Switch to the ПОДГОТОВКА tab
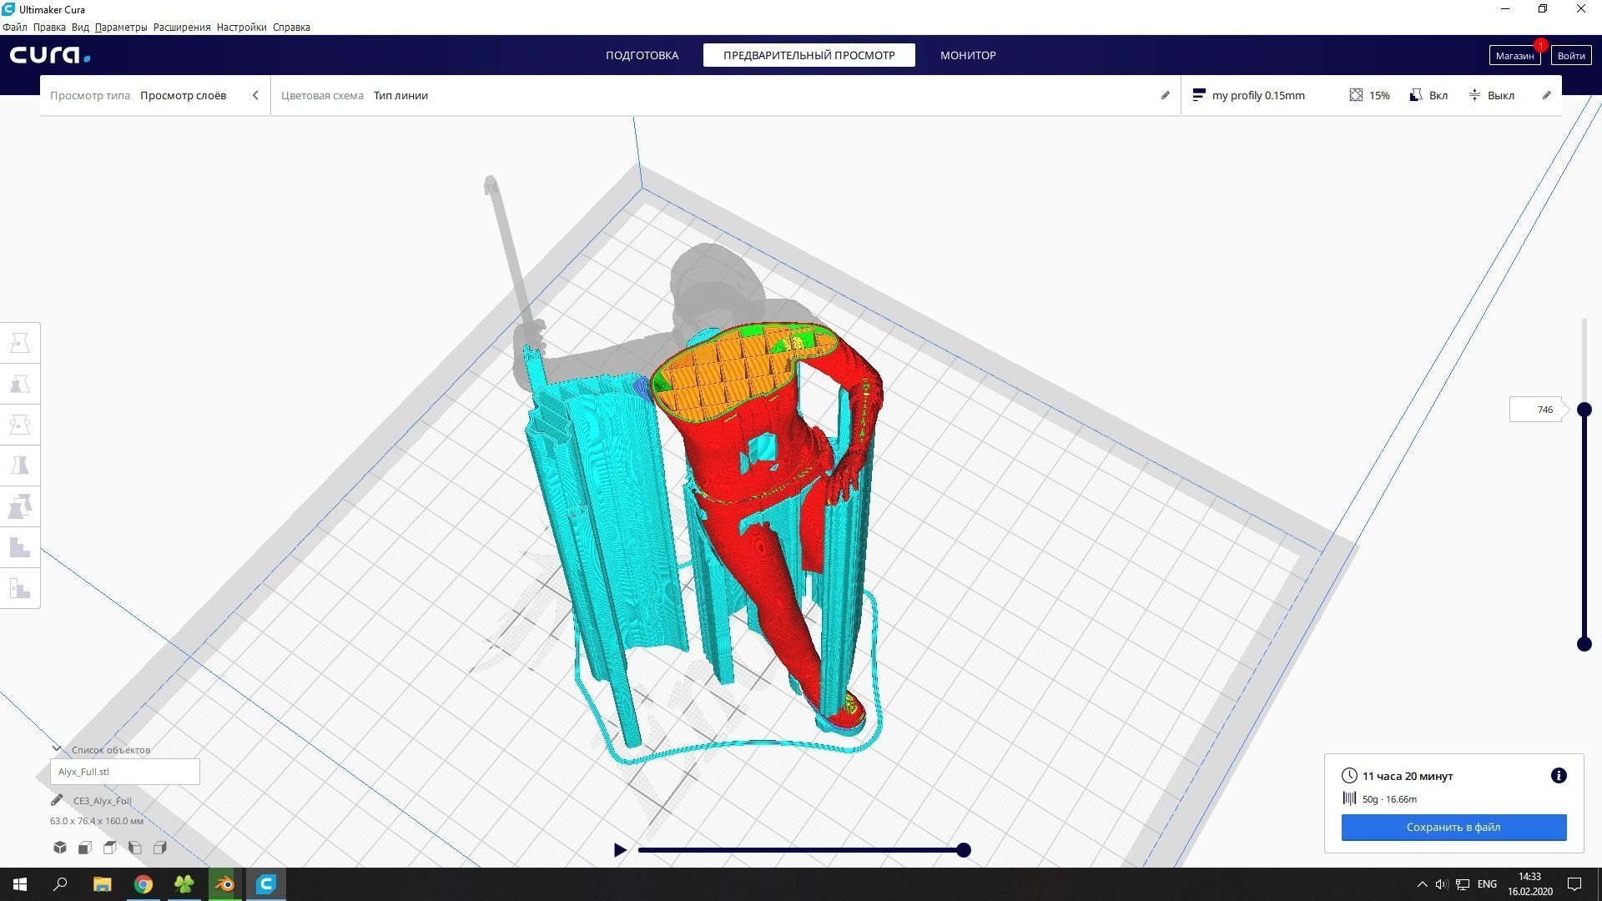This screenshot has width=1602, height=901. tap(642, 55)
